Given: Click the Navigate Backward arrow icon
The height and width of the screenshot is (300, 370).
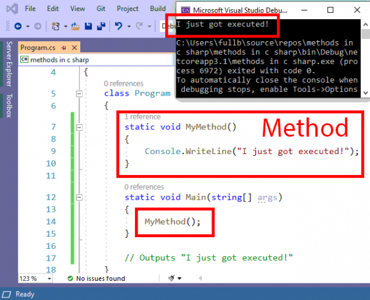Looking at the screenshot, I should 17,26.
